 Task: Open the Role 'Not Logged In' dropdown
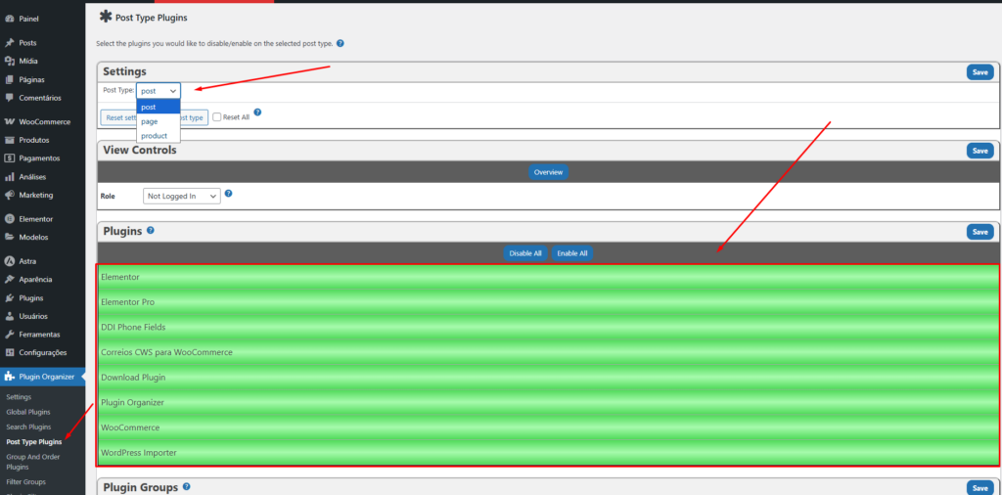click(181, 196)
